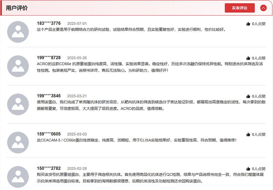Click username 199****8728
Screen dimensions: 273x190
click(49, 57)
